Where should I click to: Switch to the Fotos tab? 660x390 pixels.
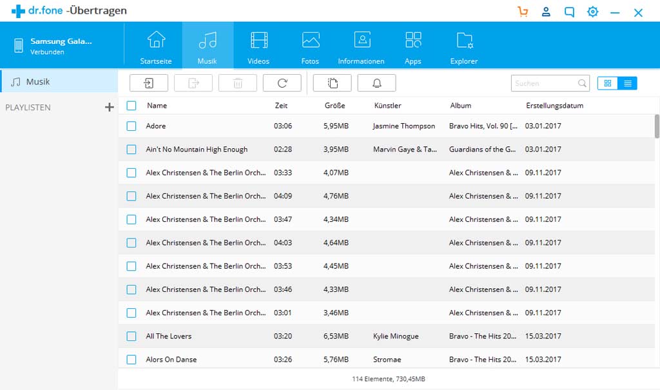tap(310, 45)
